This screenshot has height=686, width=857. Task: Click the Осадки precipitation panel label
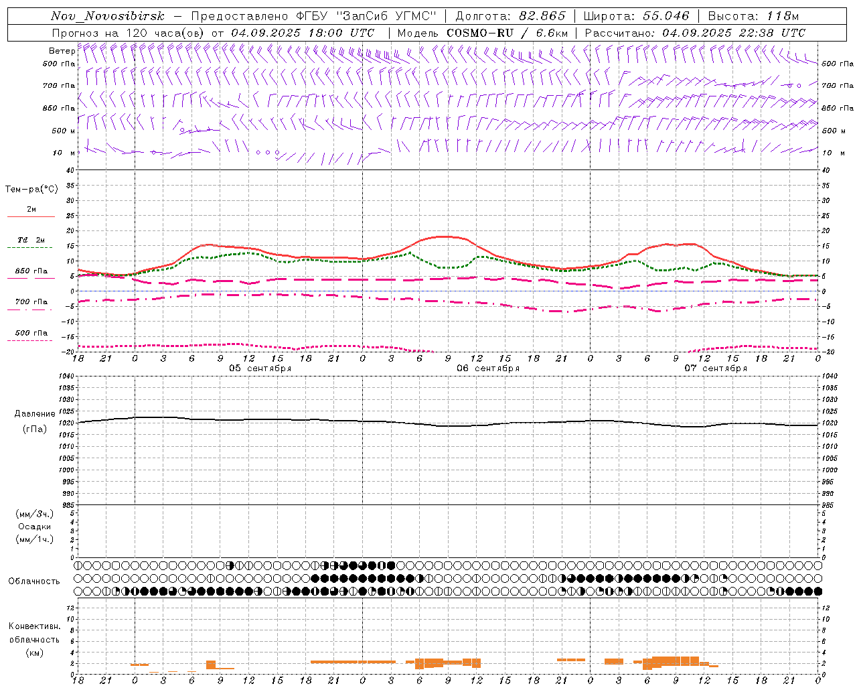(x=34, y=527)
